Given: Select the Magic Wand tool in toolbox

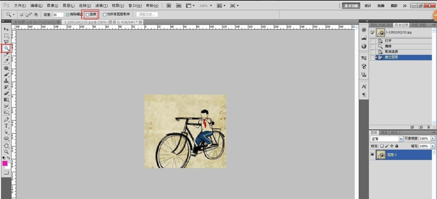Looking at the screenshot, I should [x=6, y=49].
